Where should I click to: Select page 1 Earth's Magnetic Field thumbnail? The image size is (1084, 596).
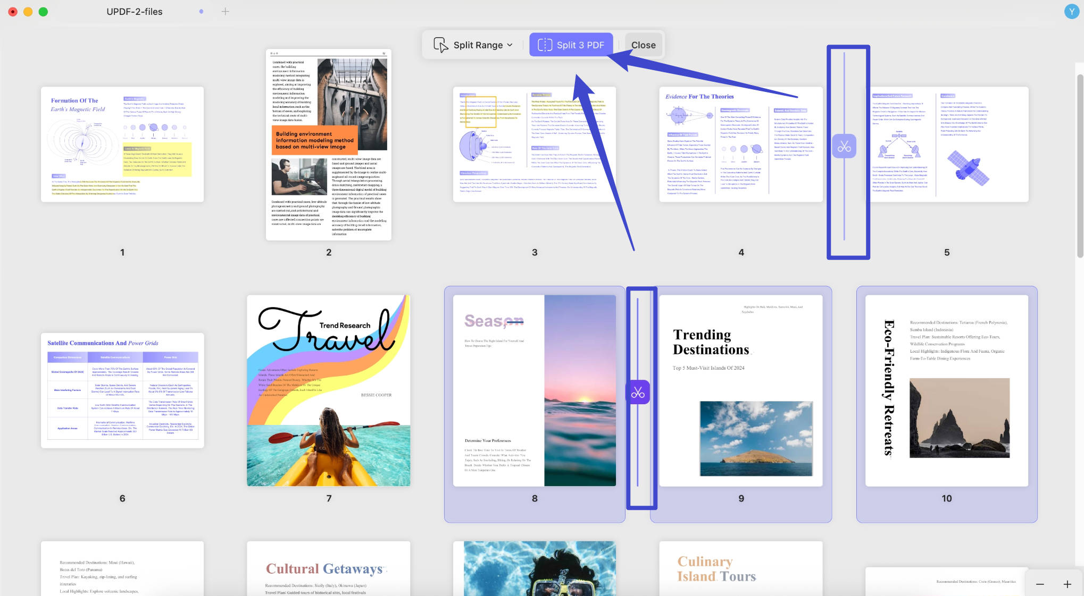[122, 144]
